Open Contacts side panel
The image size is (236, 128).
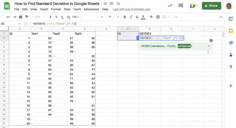pos(231,55)
